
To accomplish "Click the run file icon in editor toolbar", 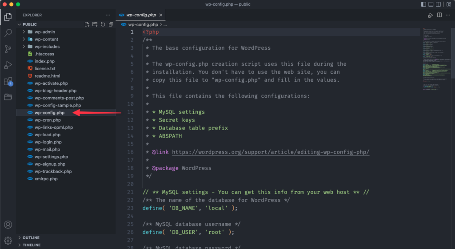I will [x=430, y=15].
